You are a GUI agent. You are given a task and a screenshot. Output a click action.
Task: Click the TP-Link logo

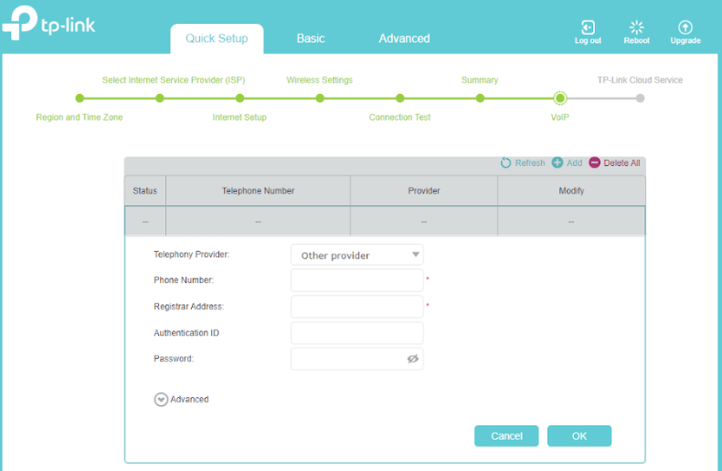48,23
